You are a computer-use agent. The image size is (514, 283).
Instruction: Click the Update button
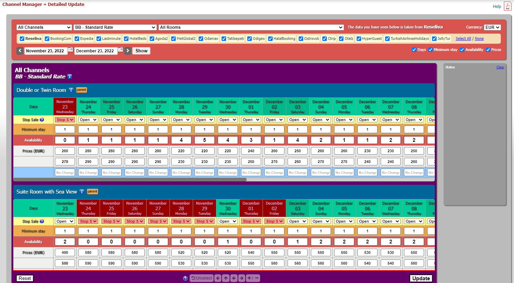tap(421, 278)
